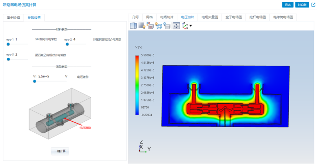Toggle wireframe cube lightbulb icon
Image resolution: width=317 pixels, height=166 pixels.
pyautogui.click(x=158, y=26)
